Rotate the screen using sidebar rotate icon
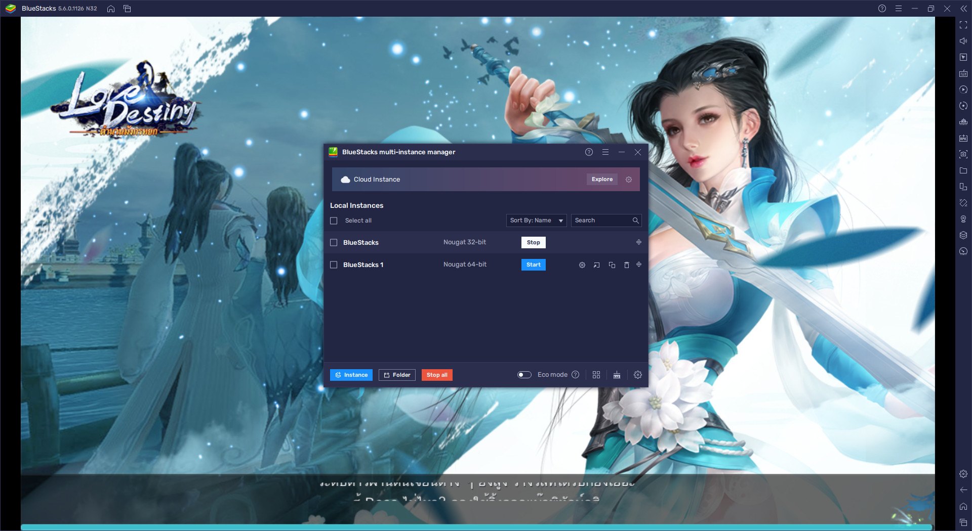972x531 pixels. [963, 203]
